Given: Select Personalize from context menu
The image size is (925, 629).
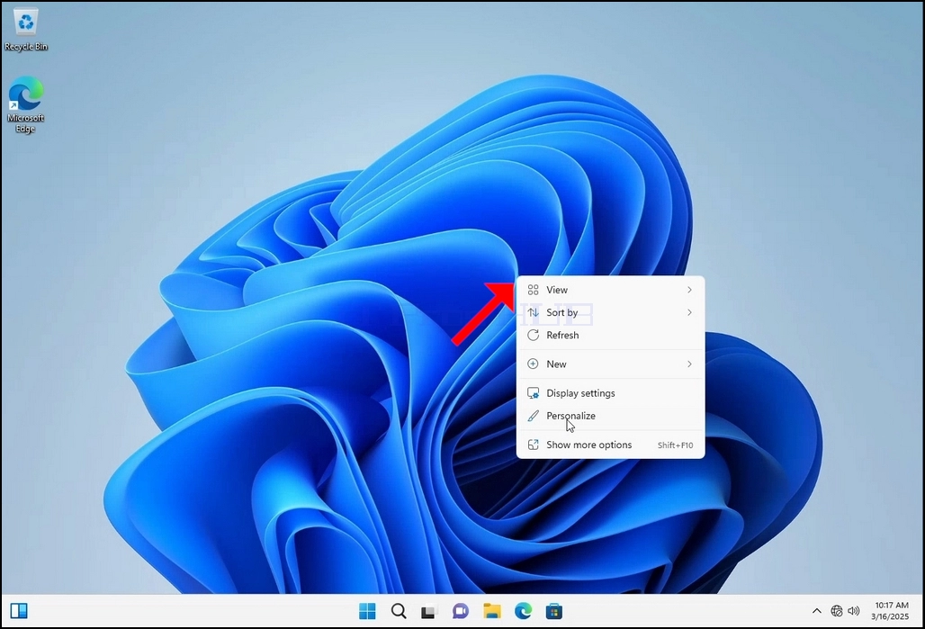Looking at the screenshot, I should click(x=610, y=416).
